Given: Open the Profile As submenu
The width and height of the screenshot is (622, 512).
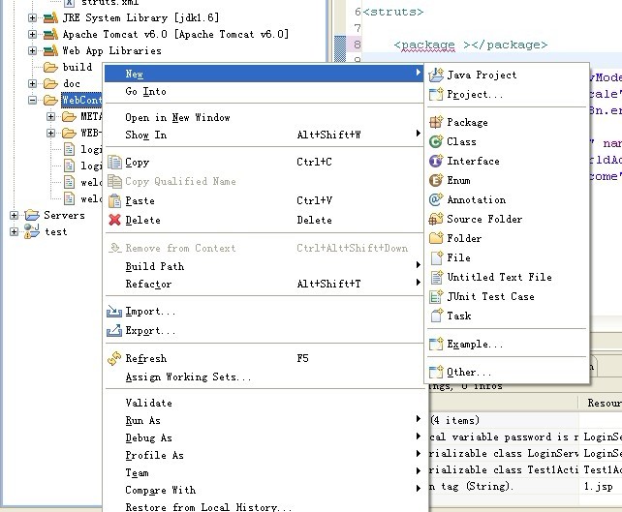Looking at the screenshot, I should pos(264,455).
